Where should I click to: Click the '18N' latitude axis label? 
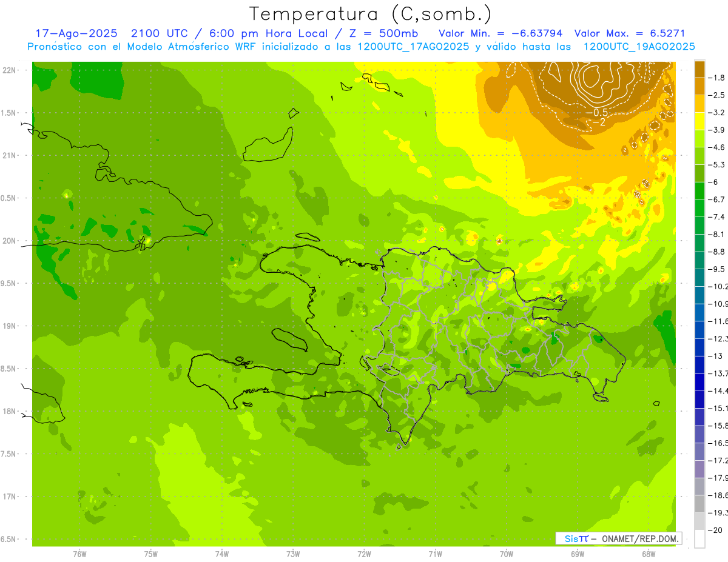coord(9,411)
